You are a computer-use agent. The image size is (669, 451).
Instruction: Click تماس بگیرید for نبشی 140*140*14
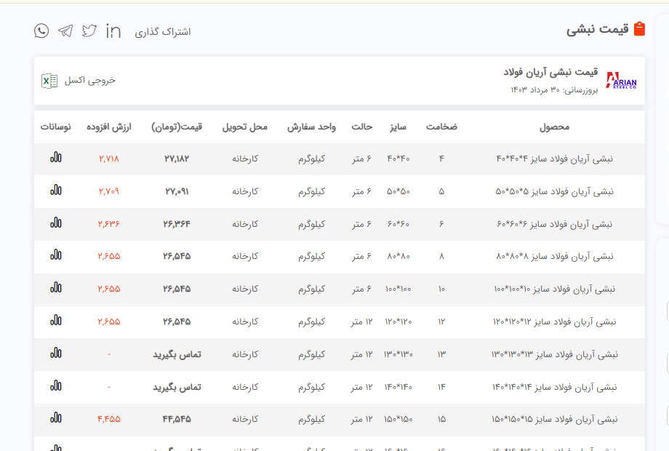177,387
